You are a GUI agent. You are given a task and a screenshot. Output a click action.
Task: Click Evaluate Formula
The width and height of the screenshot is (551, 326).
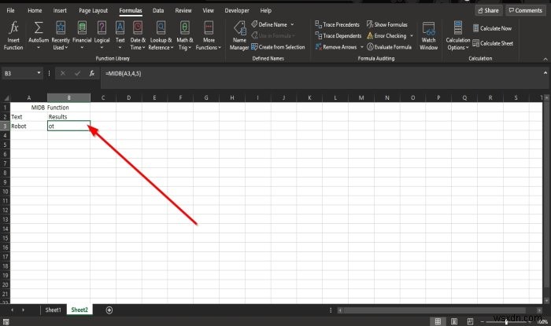point(389,47)
